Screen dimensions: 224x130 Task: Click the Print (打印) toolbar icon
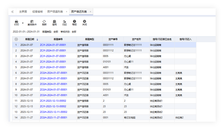pyautogui.click(x=16, y=22)
